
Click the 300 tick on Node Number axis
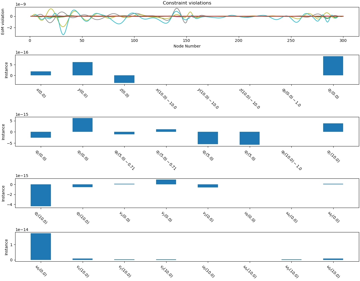point(343,41)
